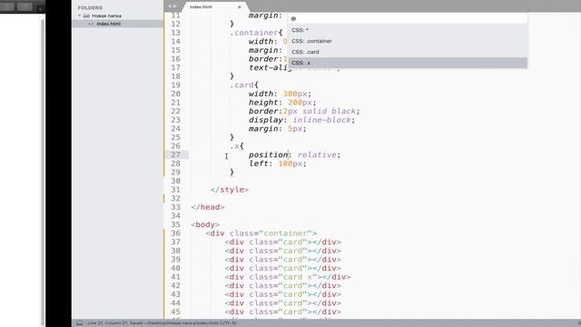Screen dimensions: 581x327
Task: Click line number 36 in the gutter
Action: tap(175, 233)
